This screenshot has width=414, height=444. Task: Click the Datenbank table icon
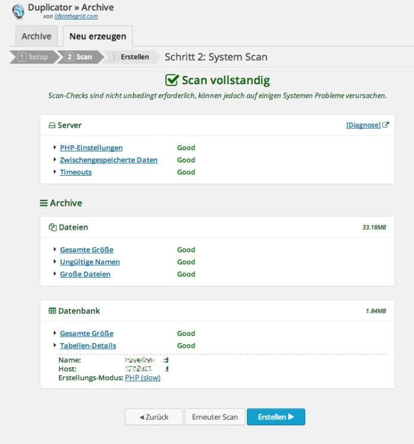coord(52,311)
